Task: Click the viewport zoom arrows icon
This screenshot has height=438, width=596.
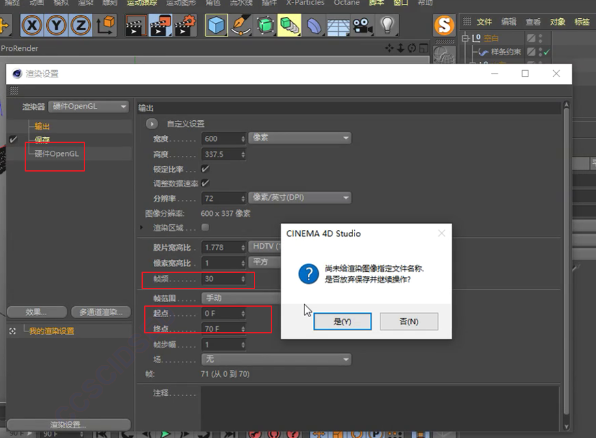Action: click(x=401, y=48)
